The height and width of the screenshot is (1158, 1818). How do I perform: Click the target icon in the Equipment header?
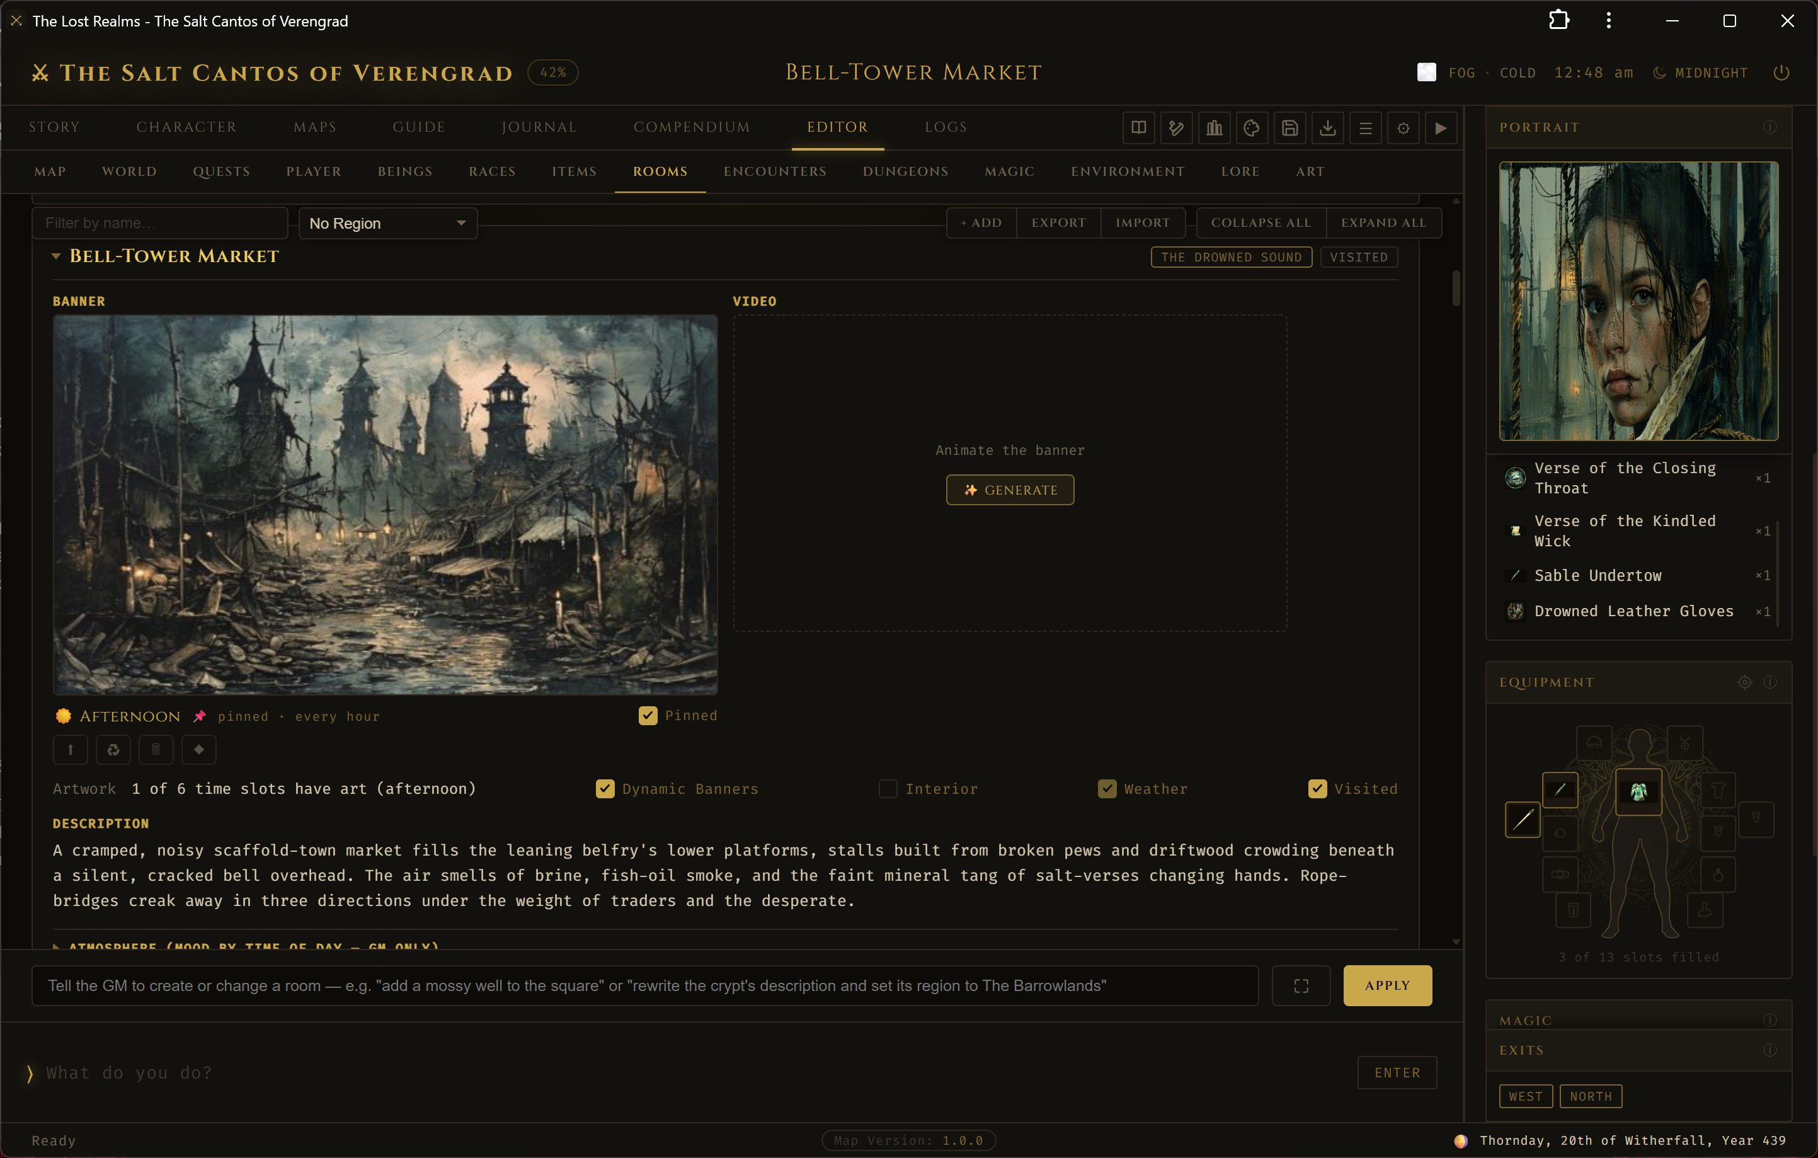tap(1745, 682)
